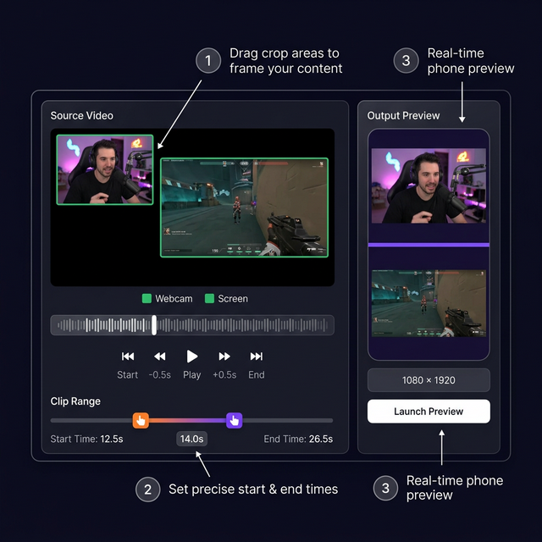Click the Launch Preview button

429,412
